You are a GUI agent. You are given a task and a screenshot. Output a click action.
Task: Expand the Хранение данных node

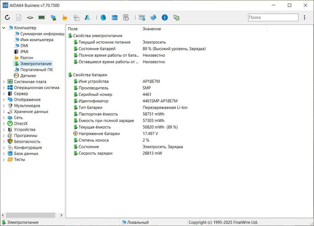[x=4, y=112]
